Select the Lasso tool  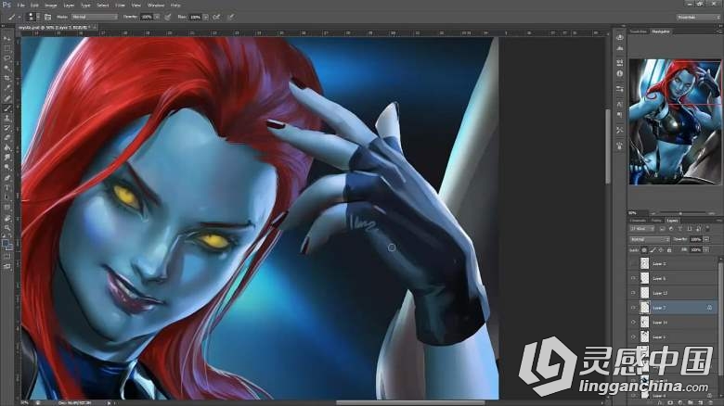(6, 58)
